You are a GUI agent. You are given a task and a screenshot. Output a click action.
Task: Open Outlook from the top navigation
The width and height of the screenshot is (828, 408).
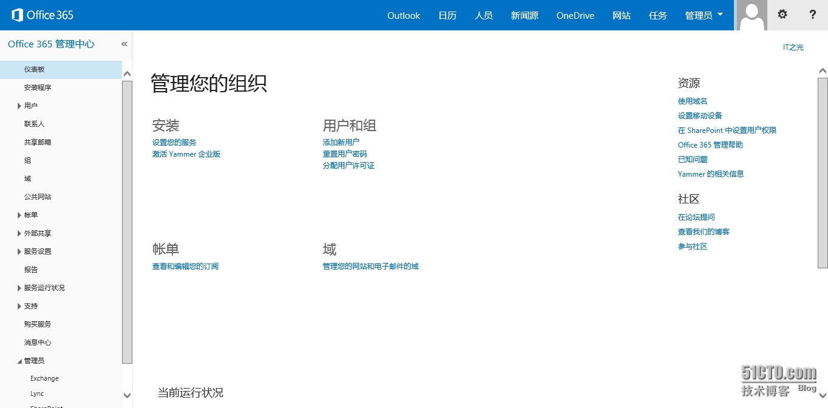(x=404, y=15)
